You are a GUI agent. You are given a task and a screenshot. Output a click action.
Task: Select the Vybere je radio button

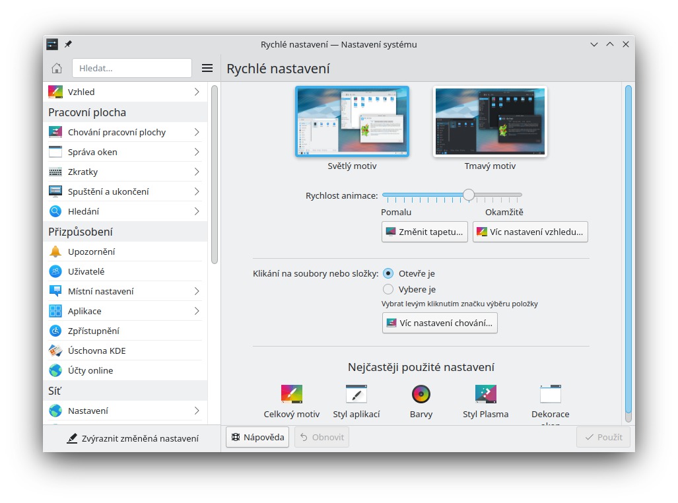388,289
